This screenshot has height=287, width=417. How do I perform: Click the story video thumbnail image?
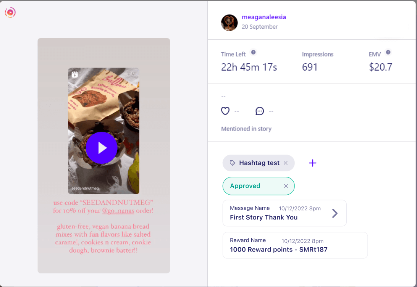point(104,131)
